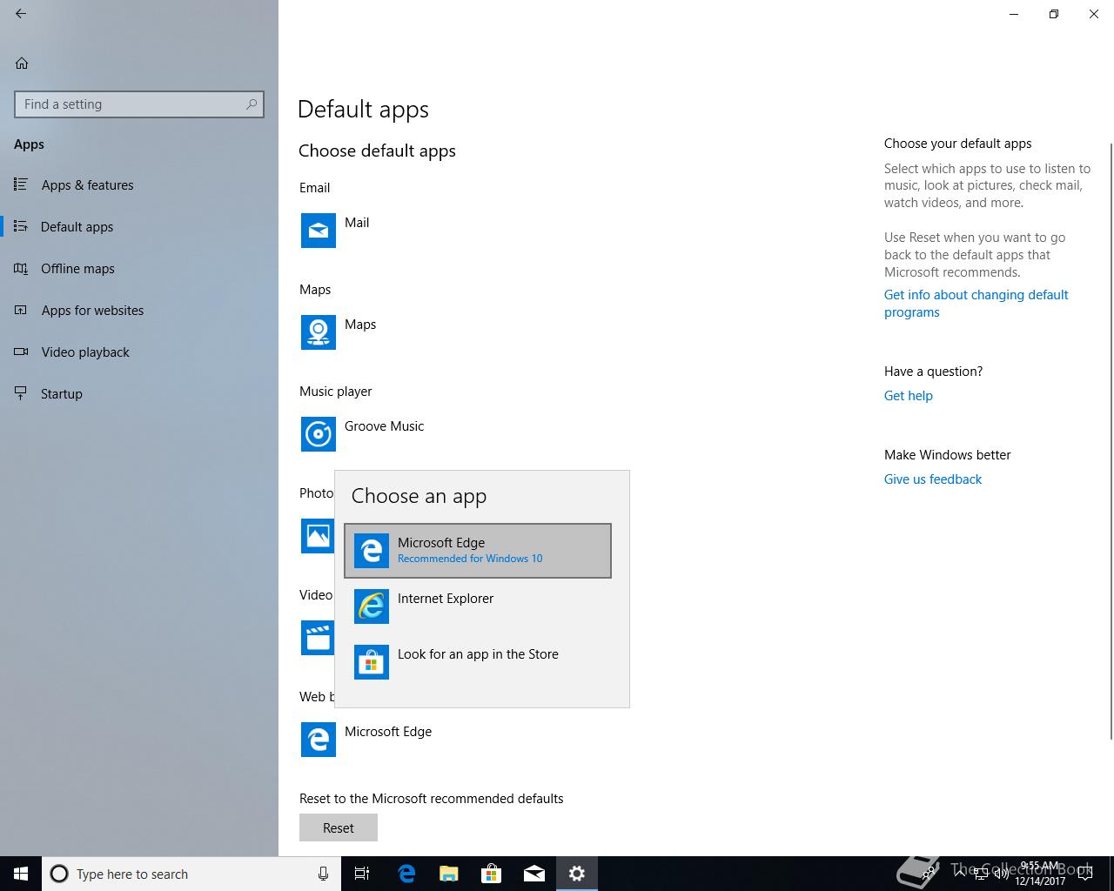Click the Reset button
Screen dimensions: 1114x891
(x=339, y=827)
